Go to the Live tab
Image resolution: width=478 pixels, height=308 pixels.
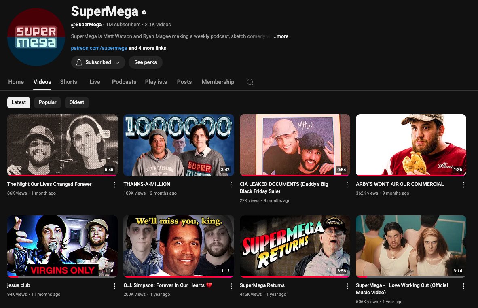95,82
